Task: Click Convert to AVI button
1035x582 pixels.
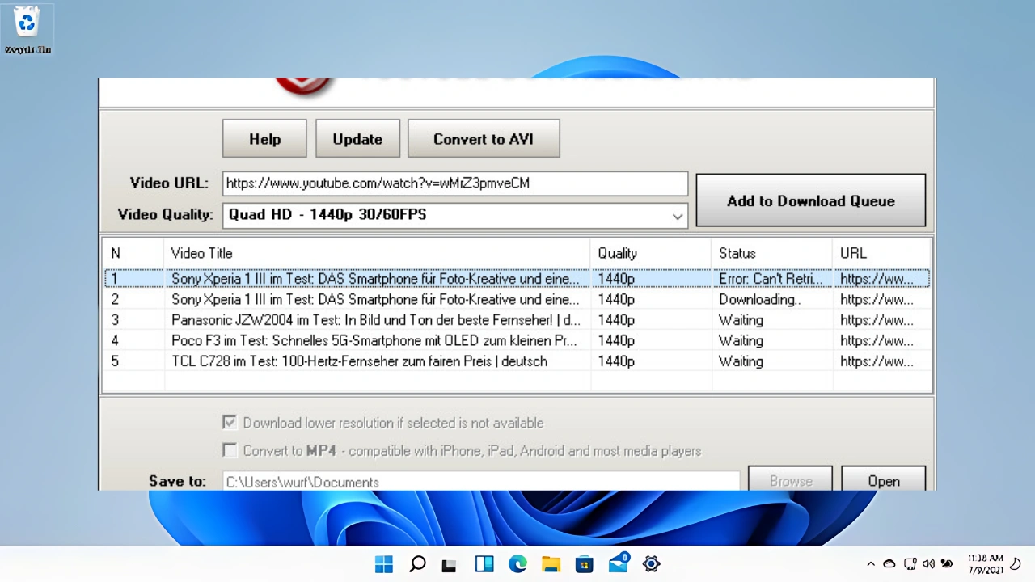Action: [x=484, y=139]
